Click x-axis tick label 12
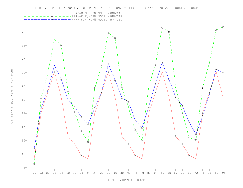This screenshot has height=188, width=243. coord(61,173)
